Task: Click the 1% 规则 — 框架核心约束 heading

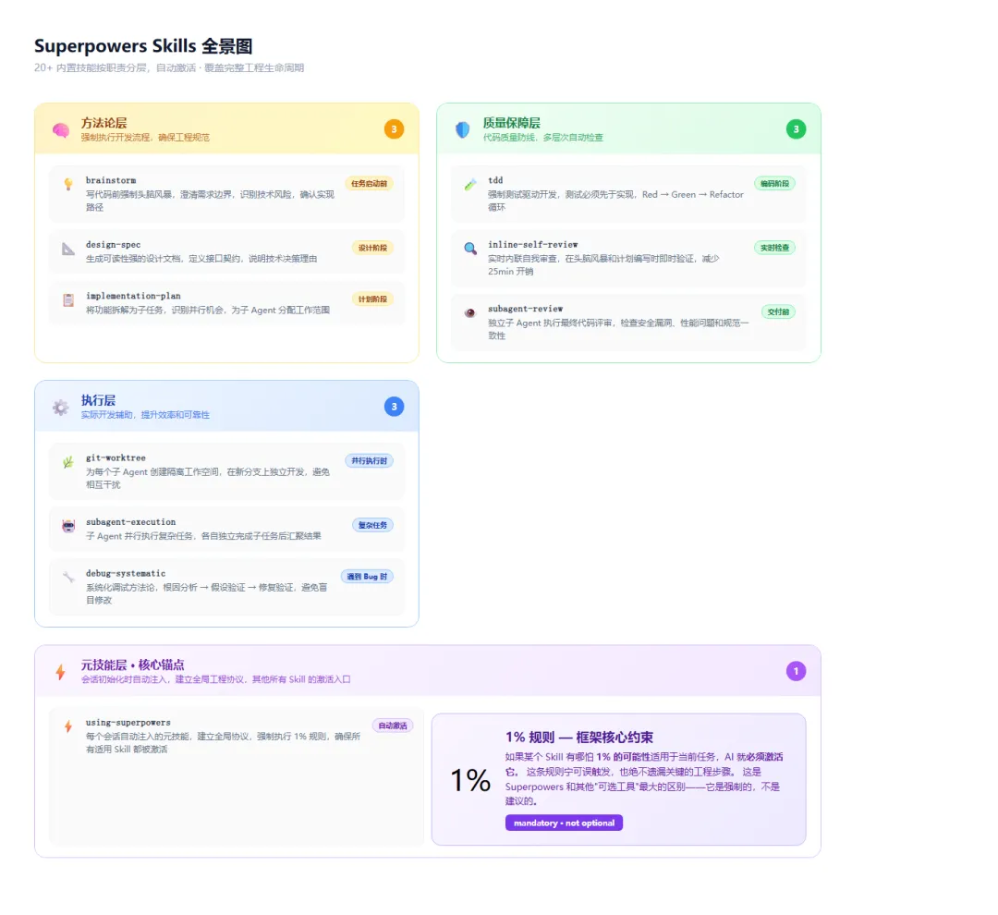Action: (579, 738)
